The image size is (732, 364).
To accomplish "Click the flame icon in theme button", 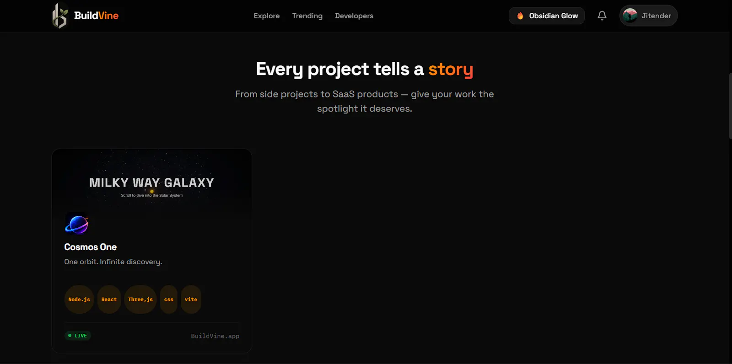I will pyautogui.click(x=520, y=16).
